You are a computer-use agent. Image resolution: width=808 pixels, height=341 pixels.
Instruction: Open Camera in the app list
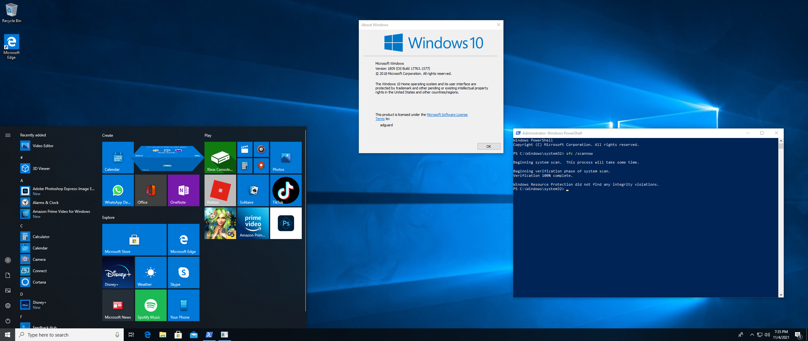pyautogui.click(x=57, y=259)
